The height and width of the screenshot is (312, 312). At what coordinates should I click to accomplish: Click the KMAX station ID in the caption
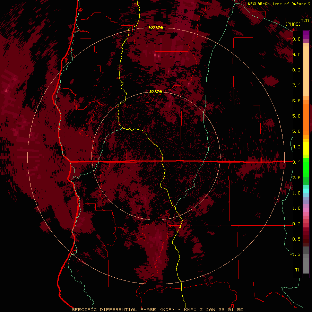190,310
